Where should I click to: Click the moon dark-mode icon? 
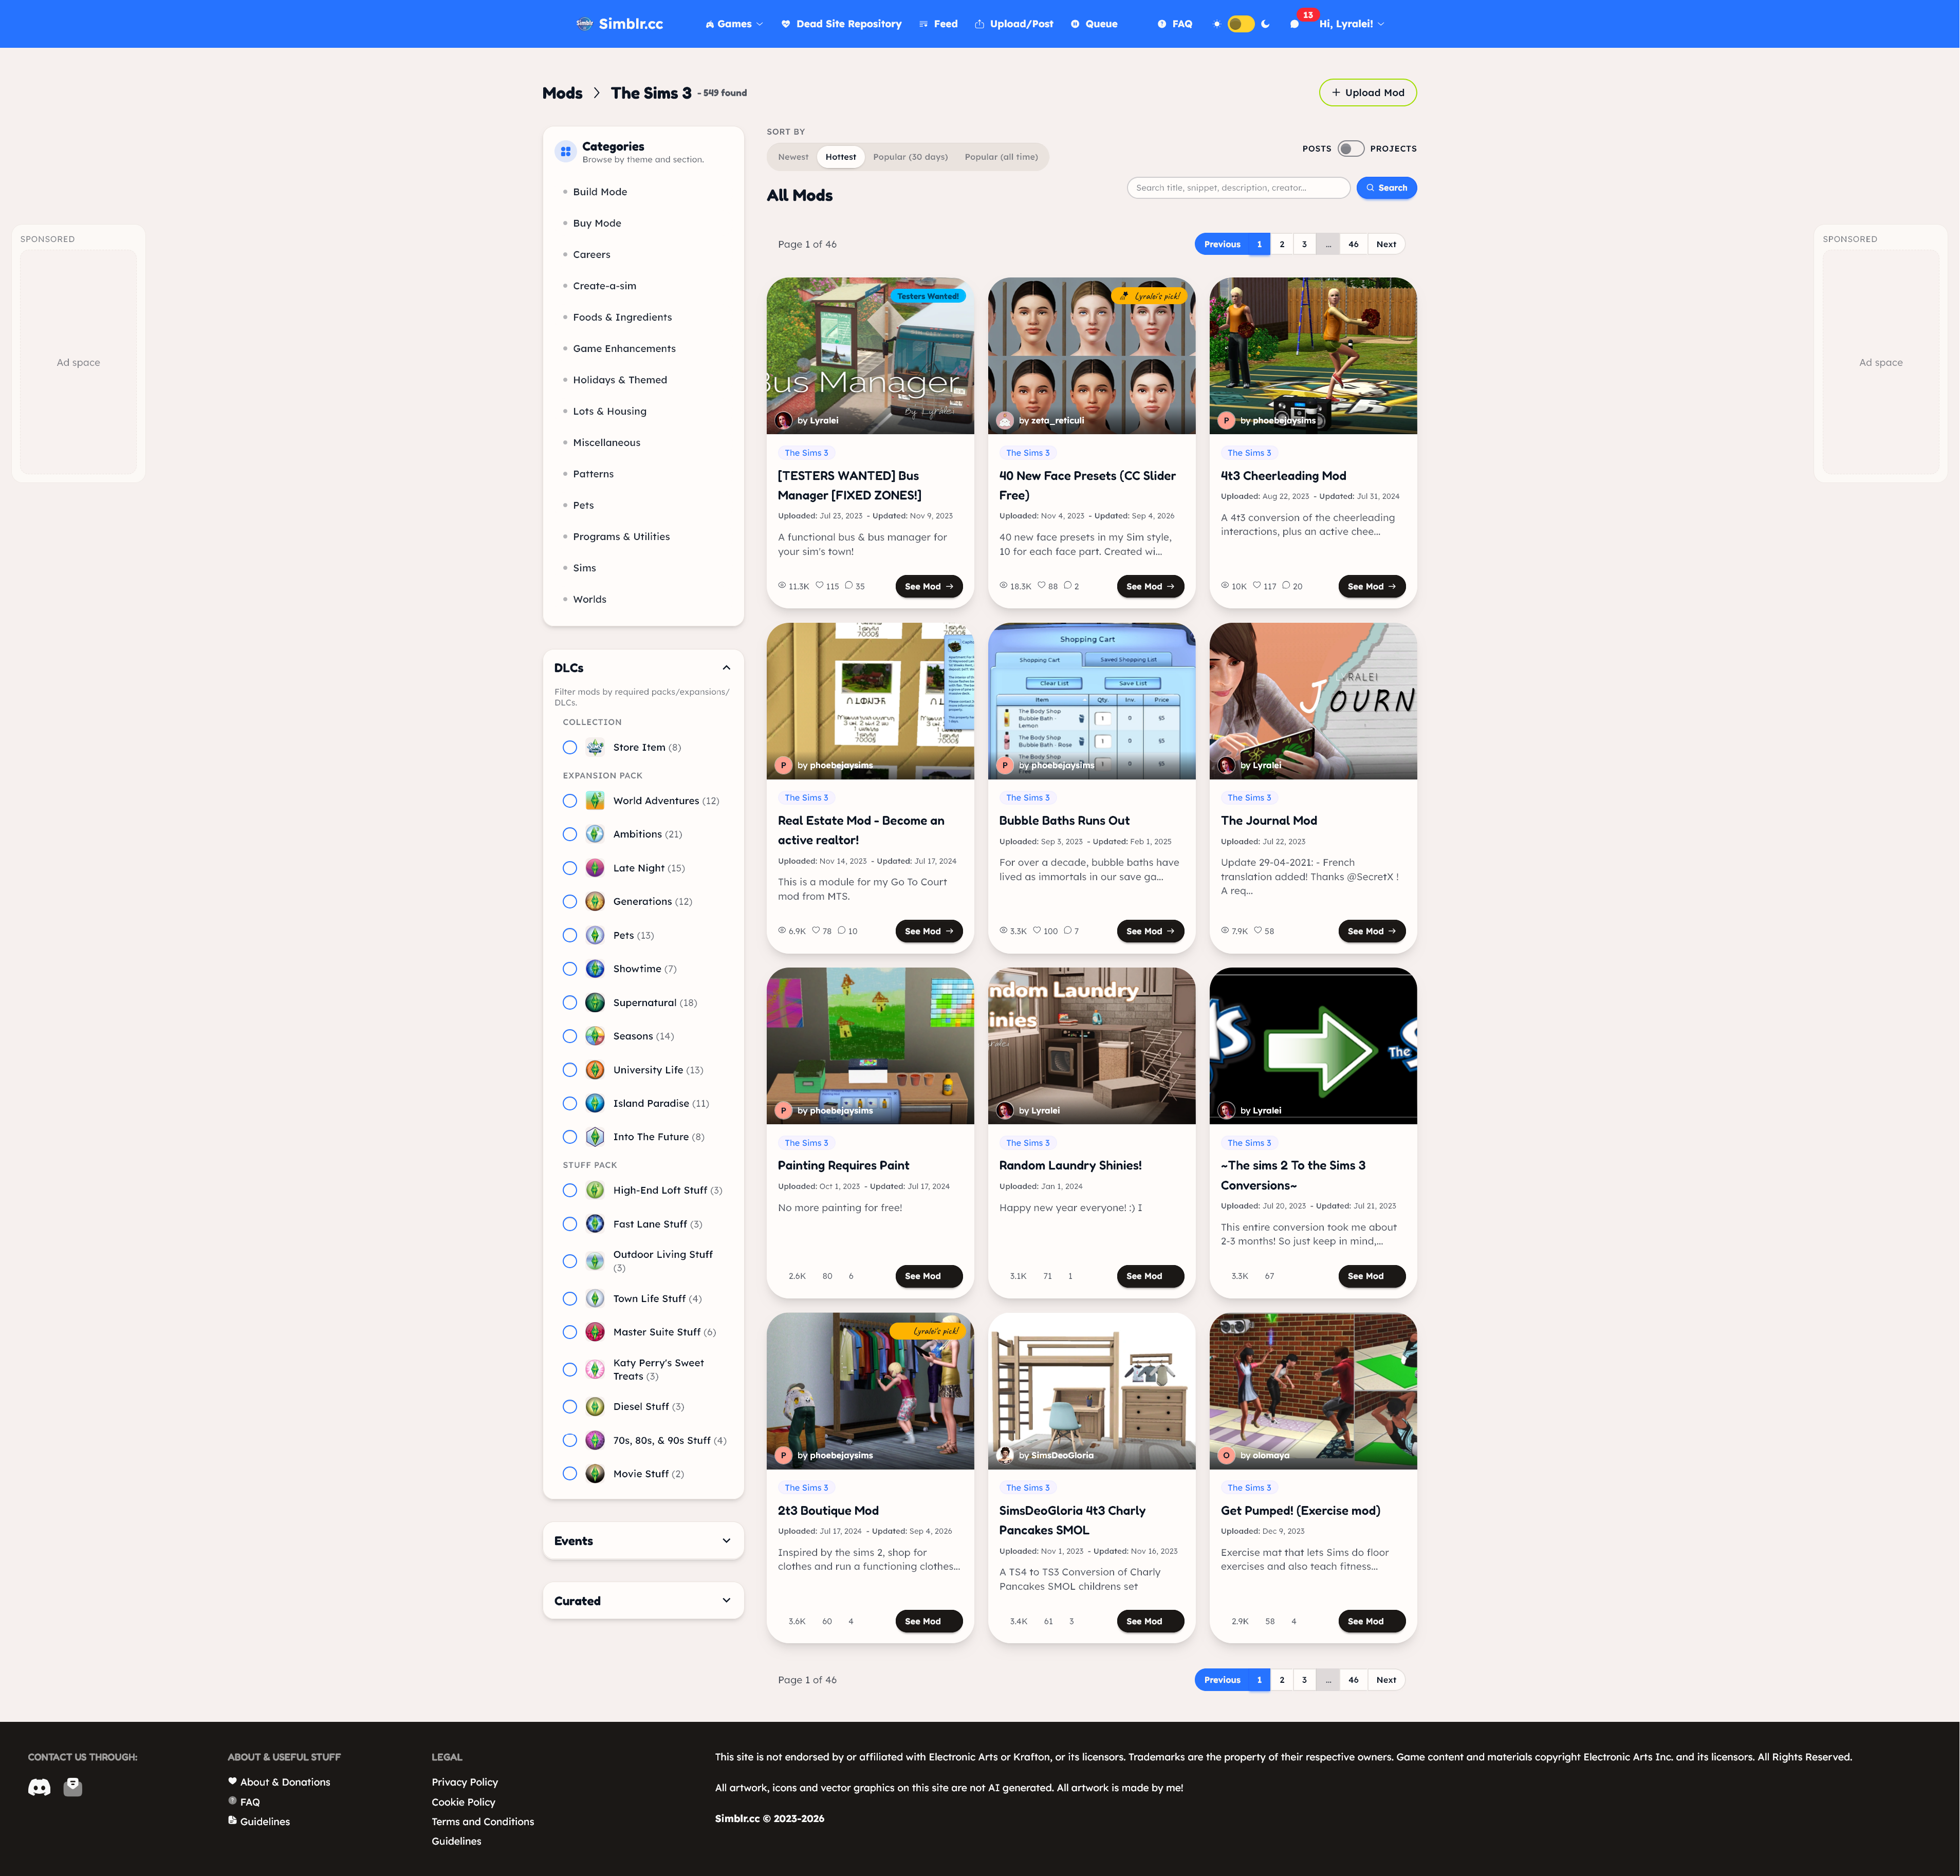1265,24
